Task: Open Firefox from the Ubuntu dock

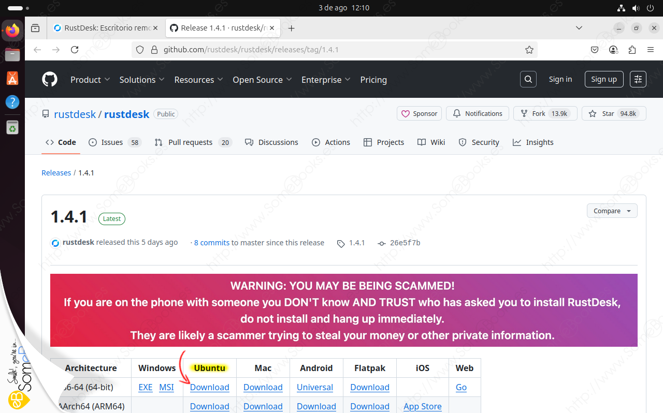Action: click(12, 31)
